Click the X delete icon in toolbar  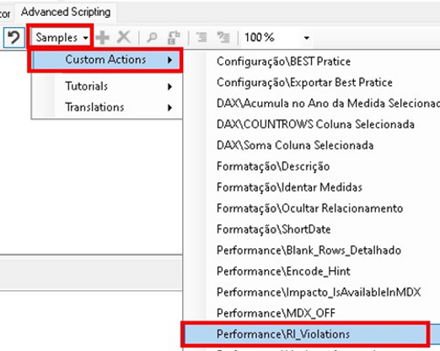[x=124, y=37]
